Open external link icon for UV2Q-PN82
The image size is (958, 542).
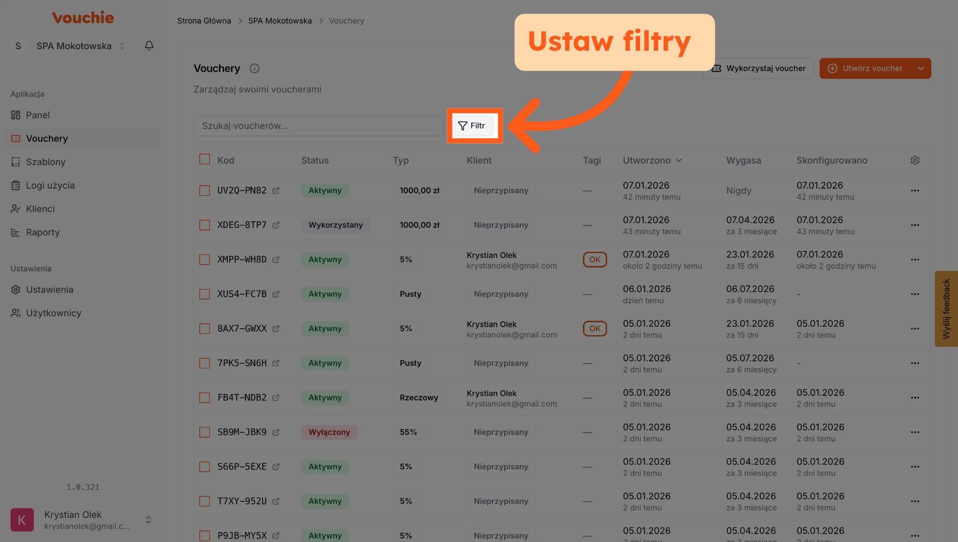point(276,191)
